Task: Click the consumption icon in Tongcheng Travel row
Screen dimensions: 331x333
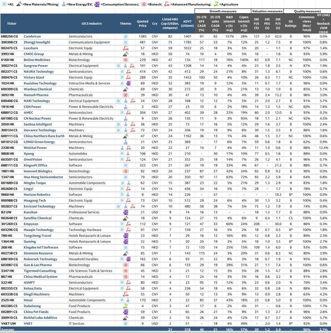Action: (x=126, y=236)
